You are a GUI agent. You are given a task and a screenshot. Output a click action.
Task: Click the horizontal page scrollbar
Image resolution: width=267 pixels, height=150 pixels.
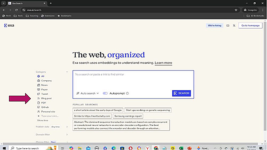coord(130,144)
